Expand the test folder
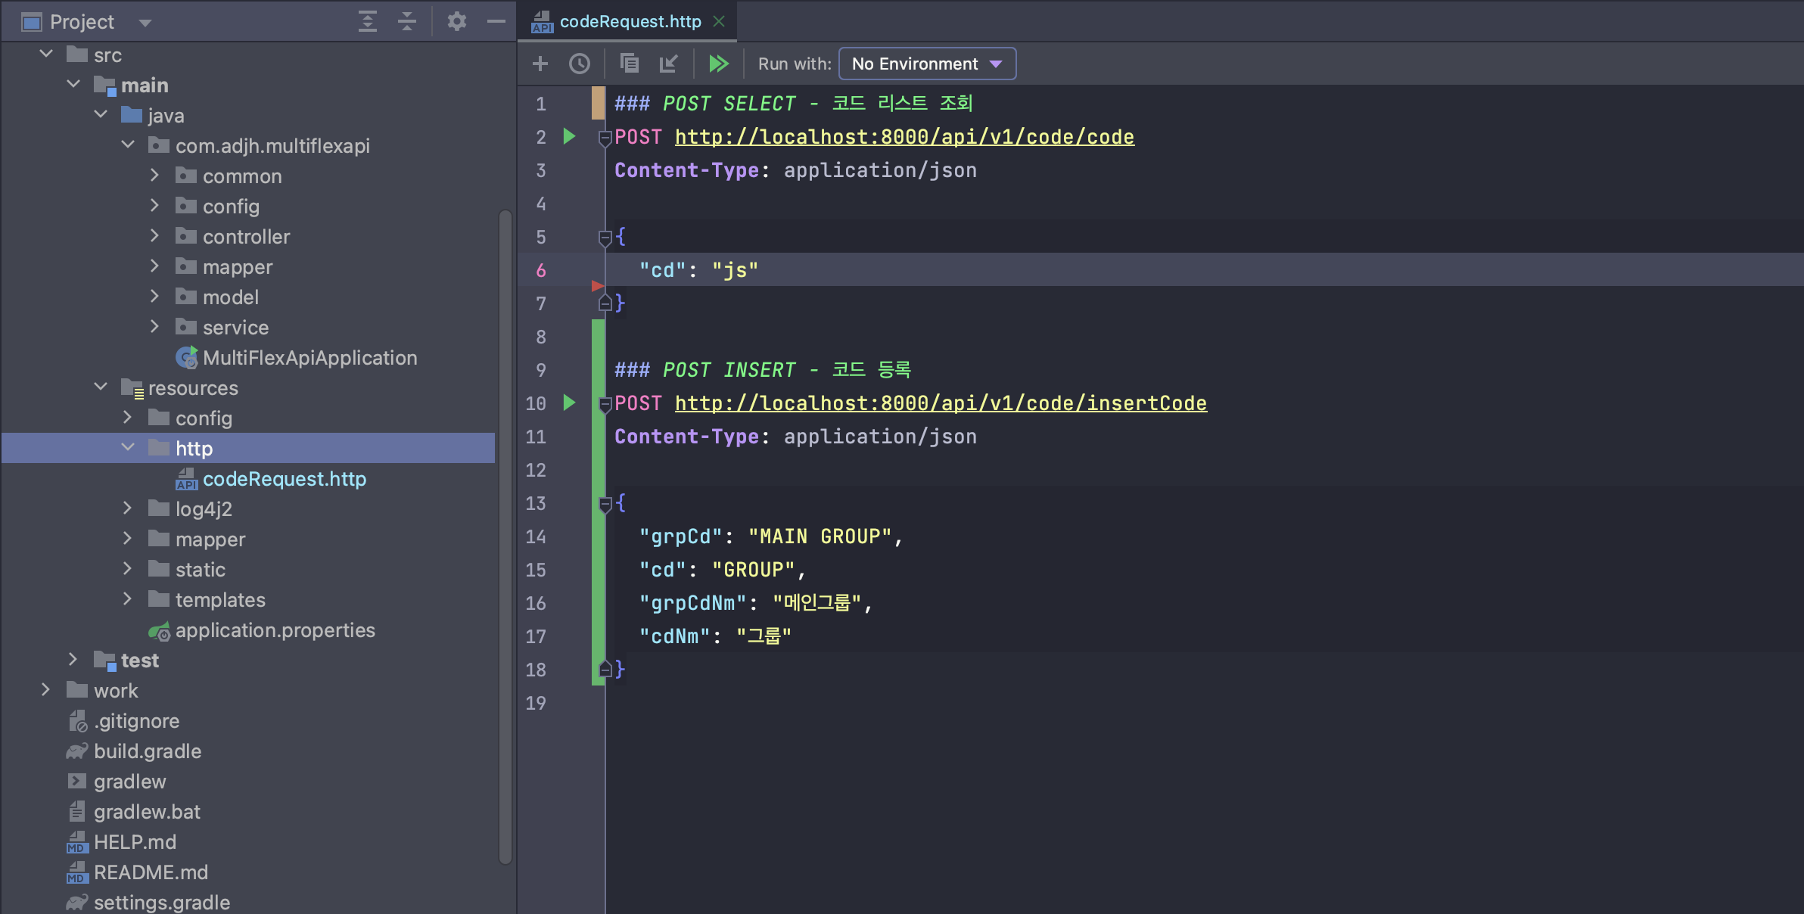 pos(73,660)
